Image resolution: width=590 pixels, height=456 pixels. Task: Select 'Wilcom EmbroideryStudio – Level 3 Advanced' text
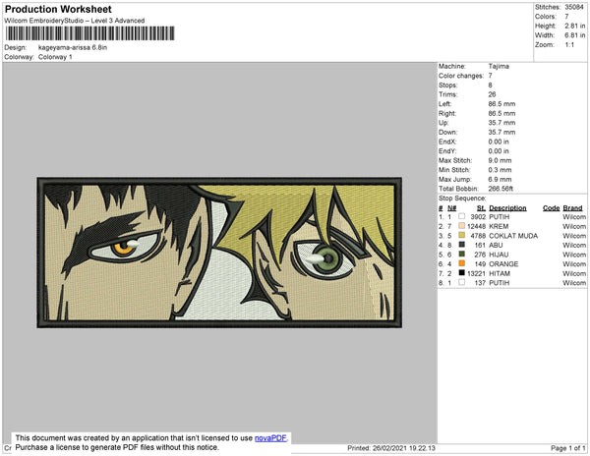[x=75, y=21]
